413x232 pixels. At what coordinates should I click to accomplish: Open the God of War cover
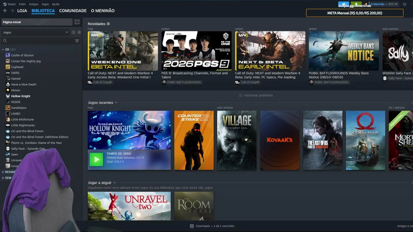366,140
